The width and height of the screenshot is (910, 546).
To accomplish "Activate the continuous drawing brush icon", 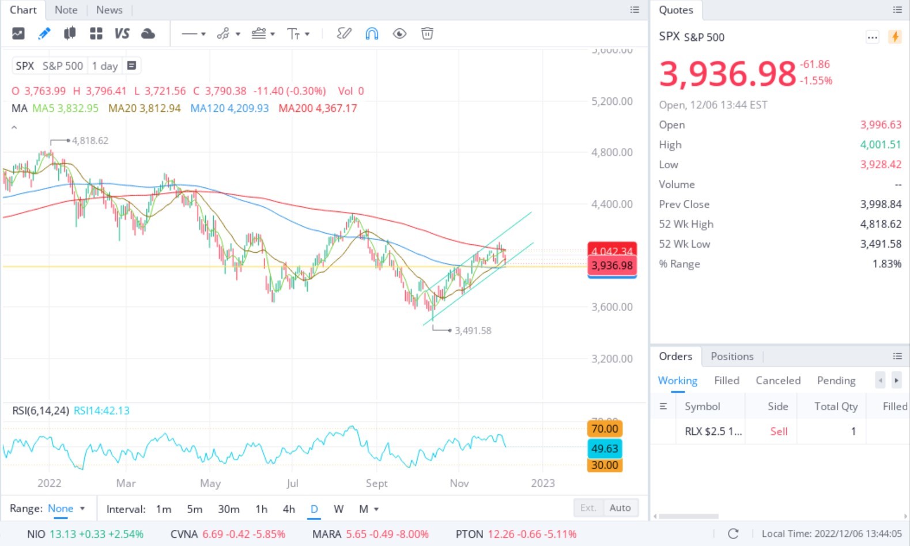I will 344,34.
